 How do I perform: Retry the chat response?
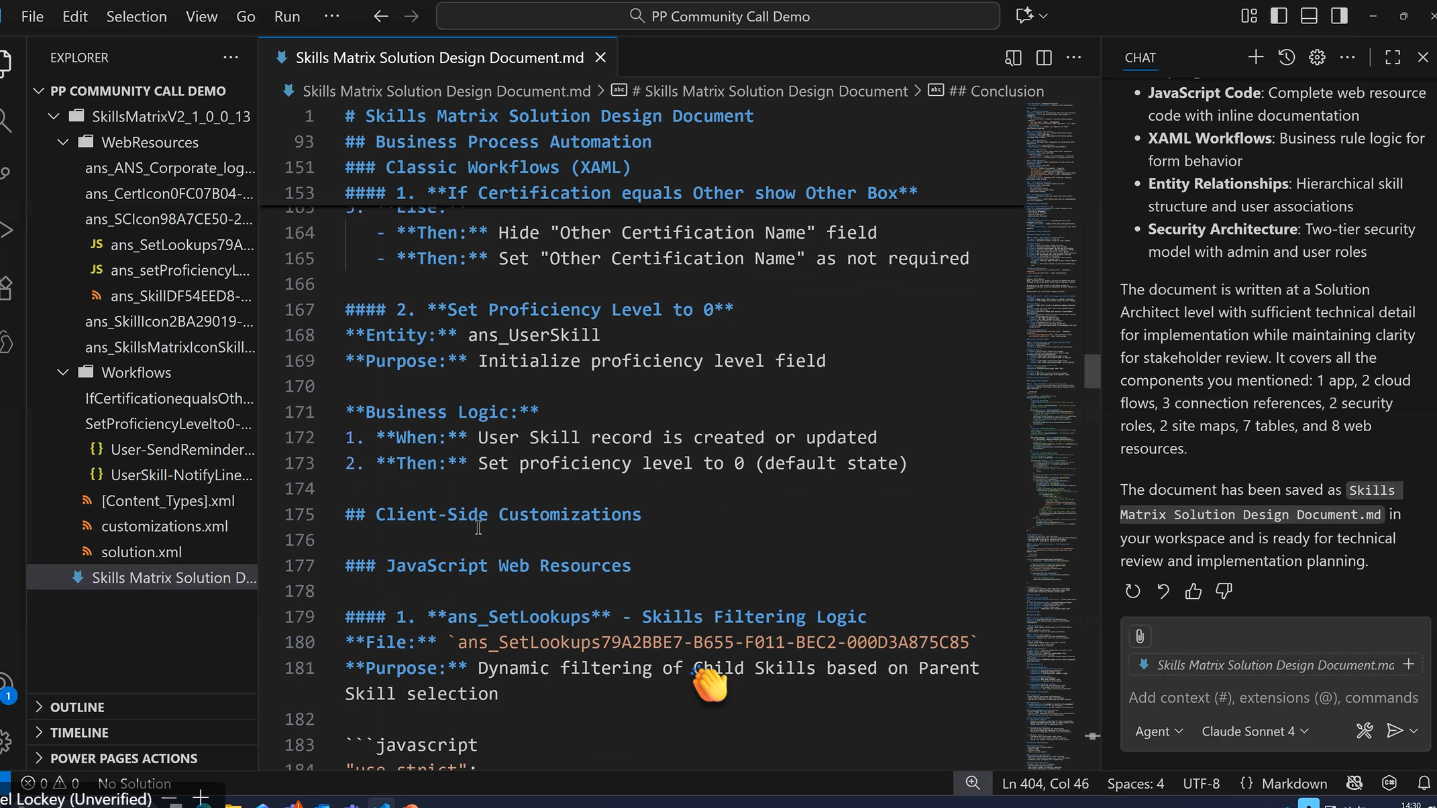(1132, 591)
